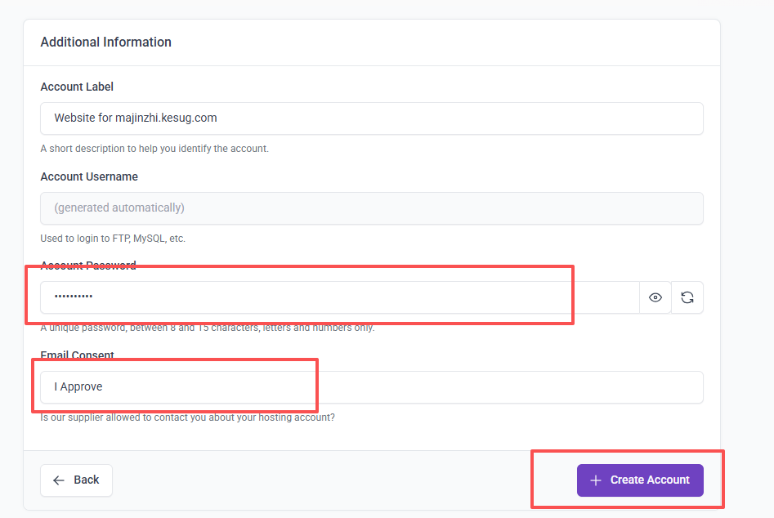Submit with the Create Account button
Image resolution: width=774 pixels, height=518 pixels.
click(x=640, y=480)
